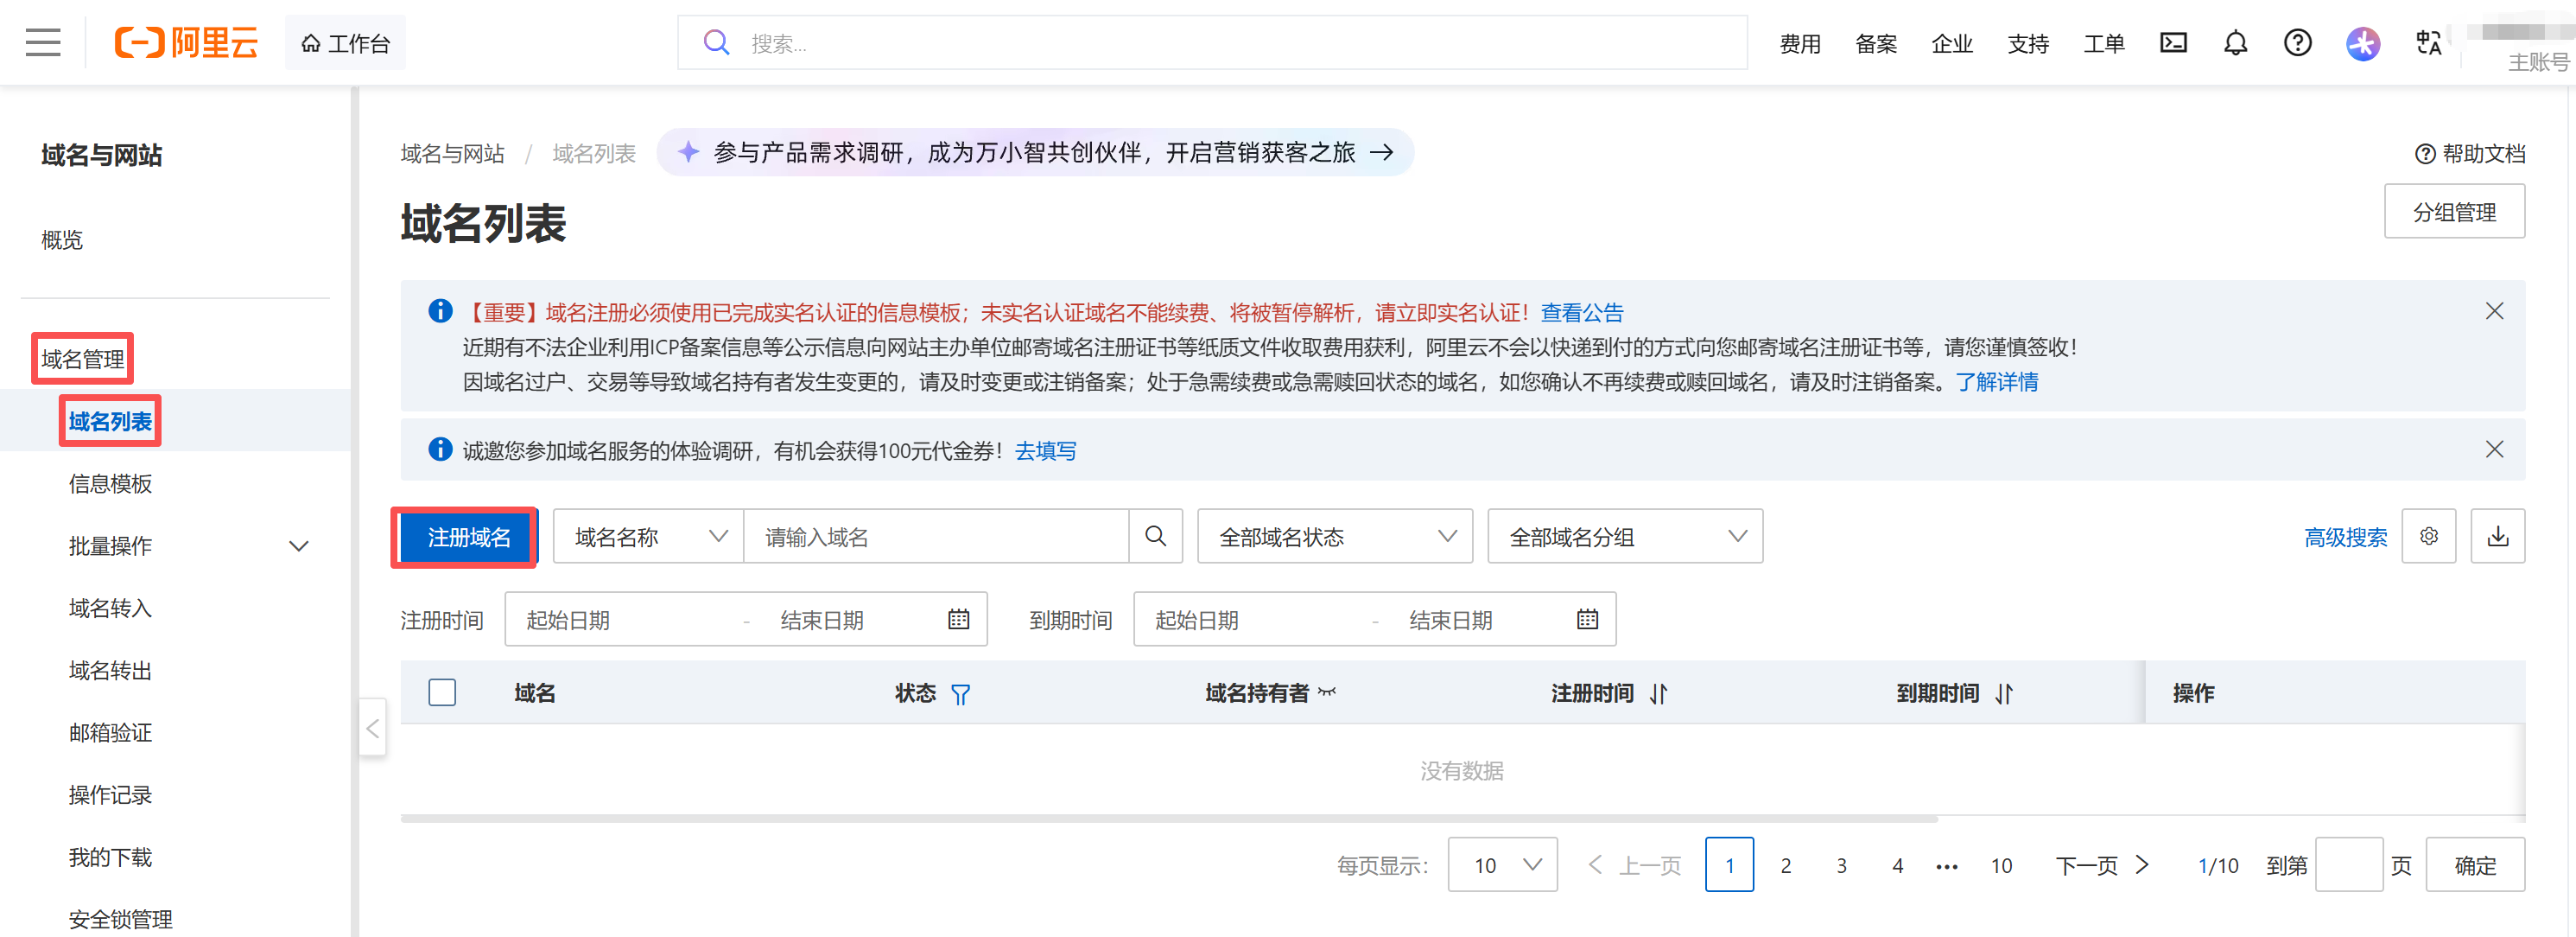
Task: Expand 批量操作 sidebar submenu
Action: [x=298, y=546]
